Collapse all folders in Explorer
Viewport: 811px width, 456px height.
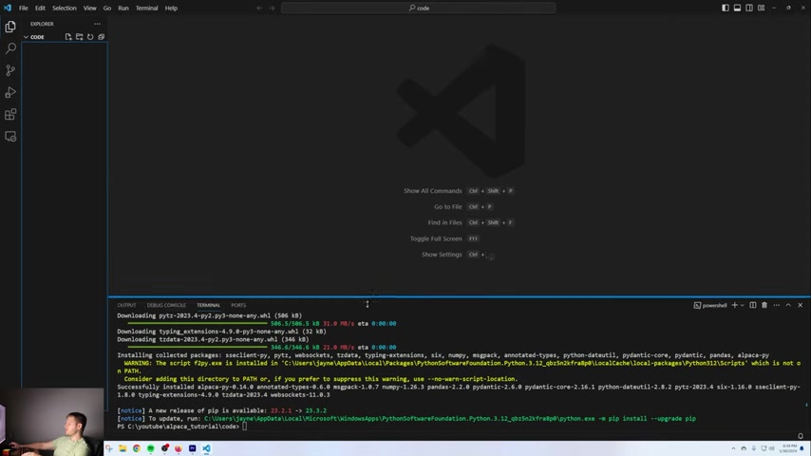(x=102, y=37)
